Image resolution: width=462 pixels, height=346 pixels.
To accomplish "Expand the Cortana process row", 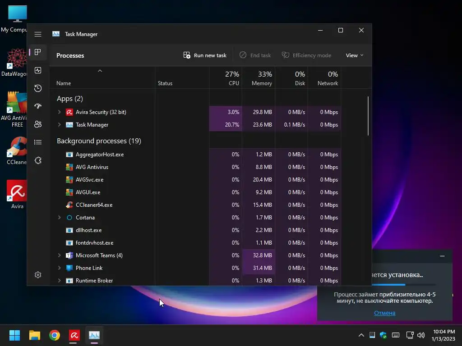I will pyautogui.click(x=59, y=218).
